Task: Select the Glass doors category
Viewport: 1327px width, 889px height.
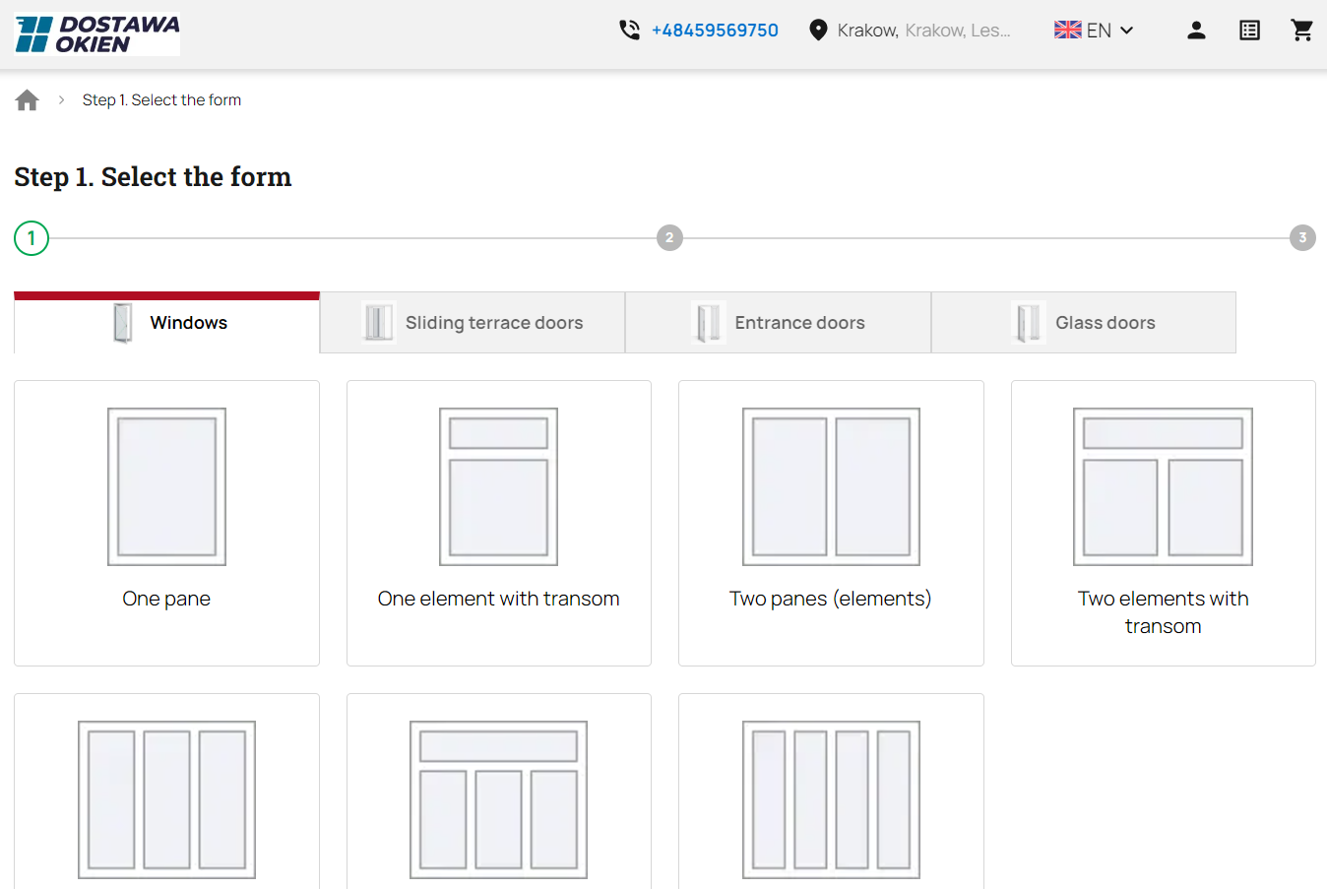Action: point(1083,322)
